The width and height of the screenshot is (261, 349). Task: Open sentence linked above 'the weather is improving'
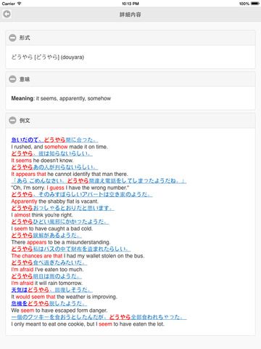tap(51, 289)
